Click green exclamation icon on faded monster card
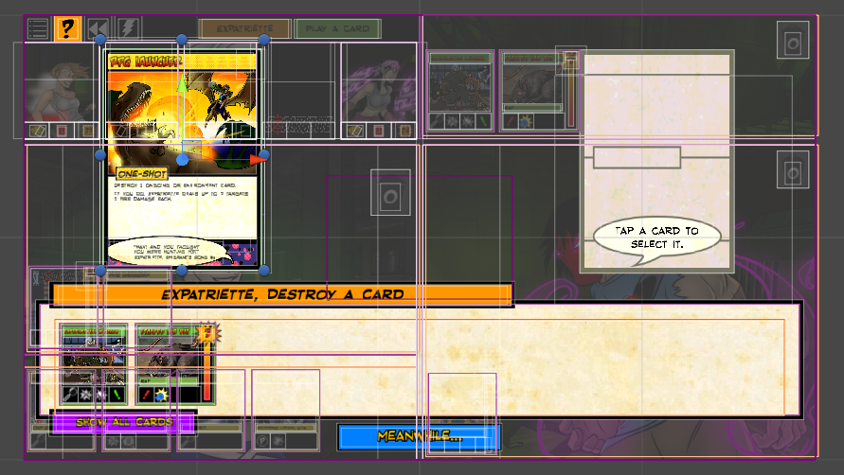This screenshot has width=844, height=475. coord(483,121)
